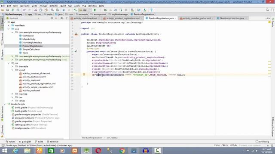Click the Help question mark icon
Screen dimensions: 275x154
click(x=151, y=10)
